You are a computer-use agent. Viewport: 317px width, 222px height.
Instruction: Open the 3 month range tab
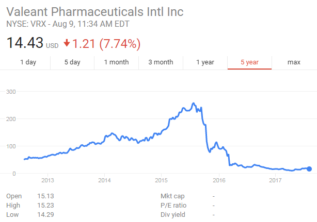tap(161, 62)
